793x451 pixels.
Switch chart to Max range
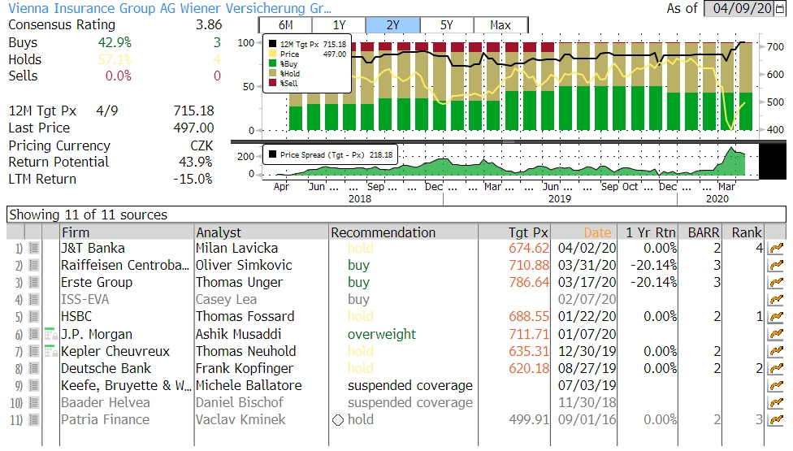[500, 24]
